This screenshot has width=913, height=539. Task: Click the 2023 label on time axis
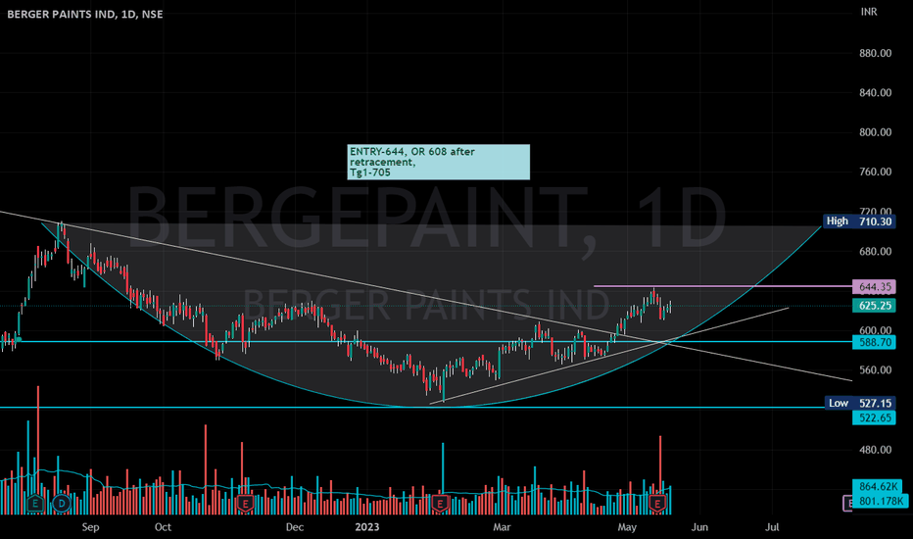tap(367, 527)
